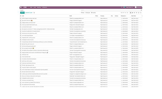
Task: Sort by the Lead column header
Action: pos(23,16)
